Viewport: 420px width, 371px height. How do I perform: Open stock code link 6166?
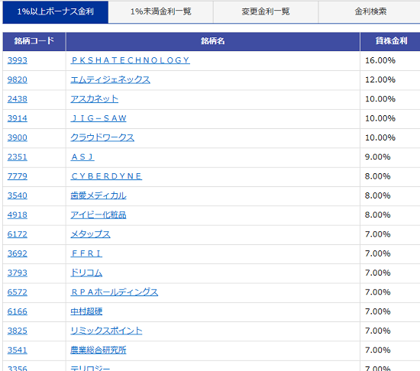point(18,311)
